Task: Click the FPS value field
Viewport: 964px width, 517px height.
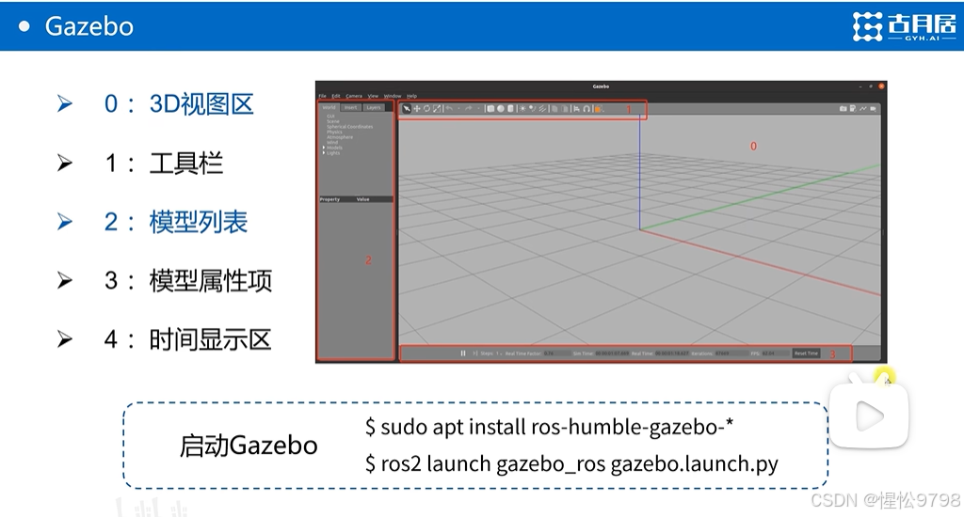Action: click(x=775, y=353)
